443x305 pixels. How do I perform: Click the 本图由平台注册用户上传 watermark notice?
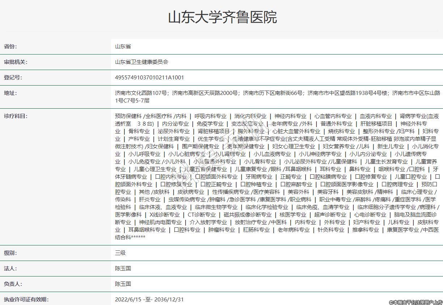416,302
